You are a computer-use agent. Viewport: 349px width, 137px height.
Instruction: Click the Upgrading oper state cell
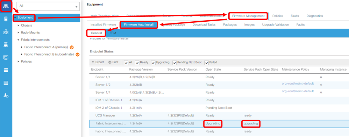213,123
